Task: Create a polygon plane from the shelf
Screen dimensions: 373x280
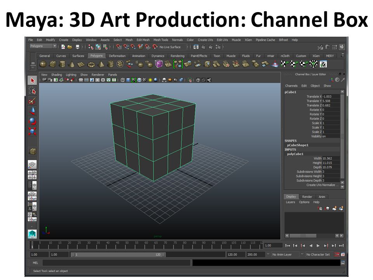Action: (81, 64)
